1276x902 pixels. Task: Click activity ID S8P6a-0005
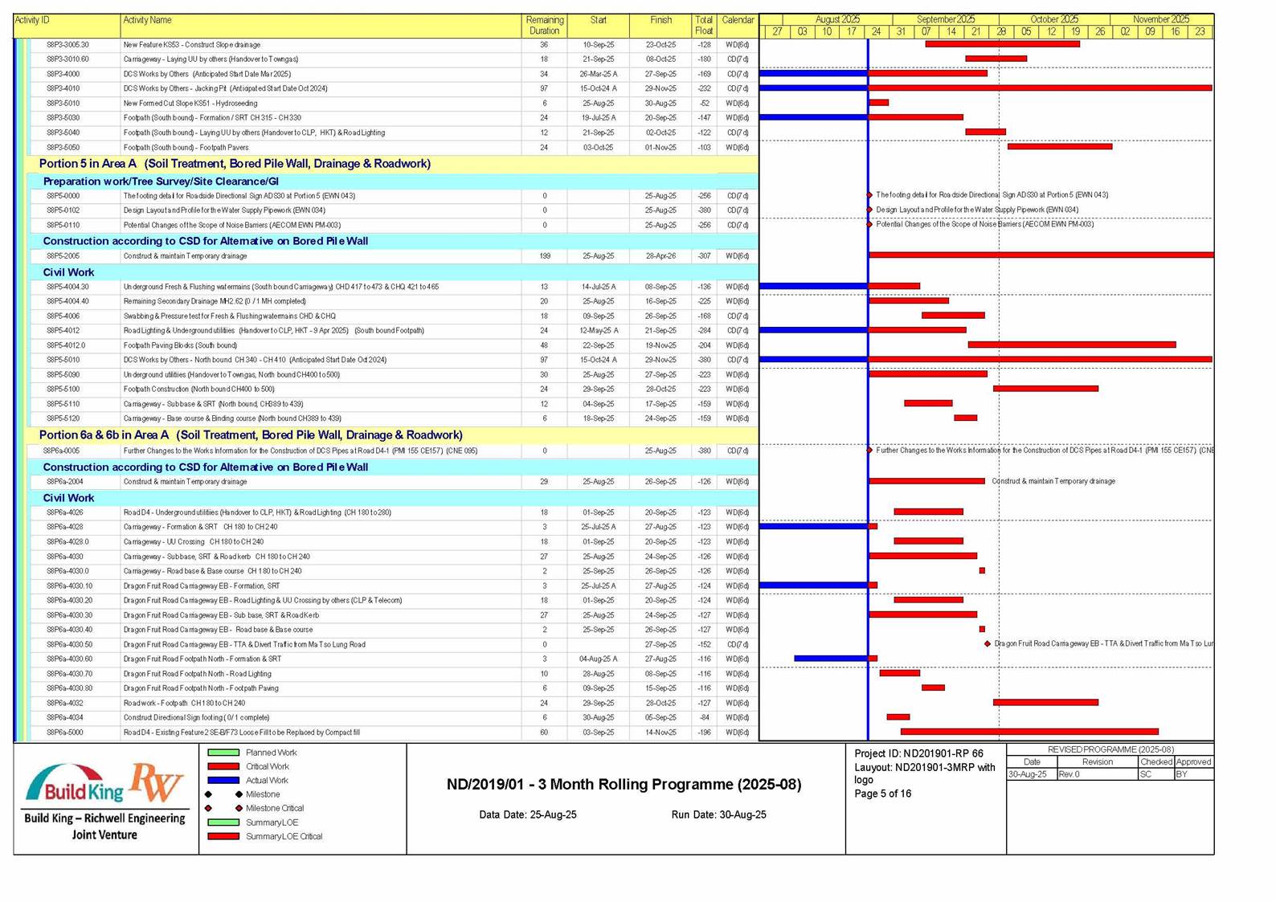[63, 451]
